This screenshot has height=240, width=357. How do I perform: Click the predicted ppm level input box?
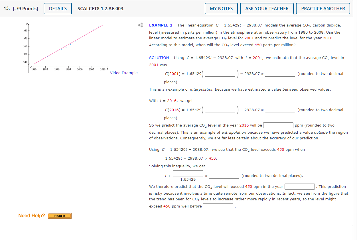[x=278, y=125]
